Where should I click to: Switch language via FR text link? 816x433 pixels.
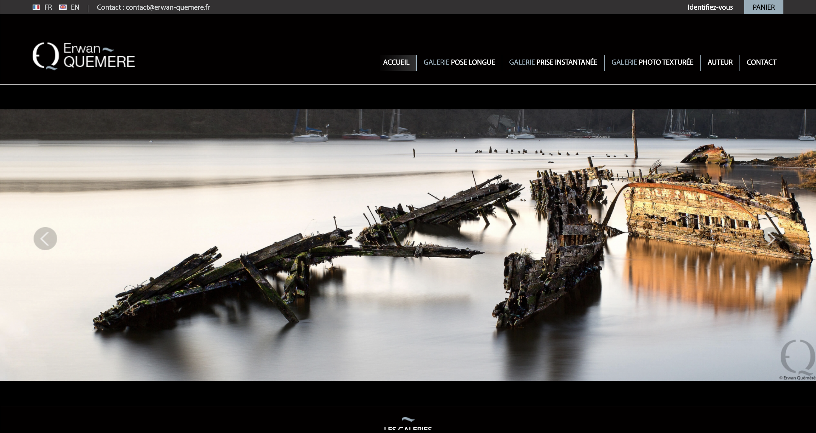click(48, 7)
